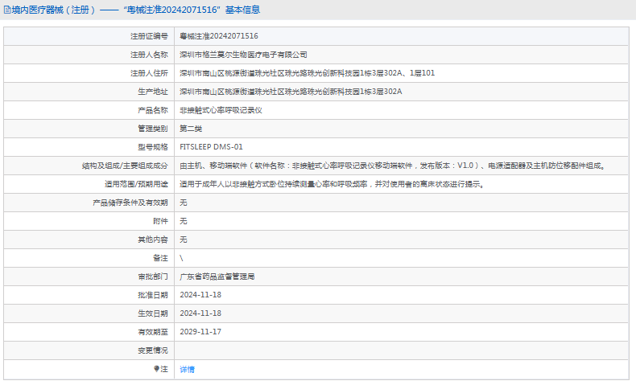
Task: Click the header title 境内医疗器械（注册）基本信息
Action: [135, 10]
